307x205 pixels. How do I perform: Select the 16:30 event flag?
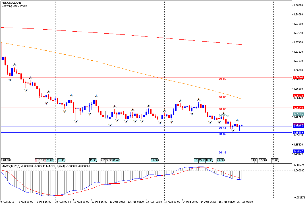(x=41, y=160)
